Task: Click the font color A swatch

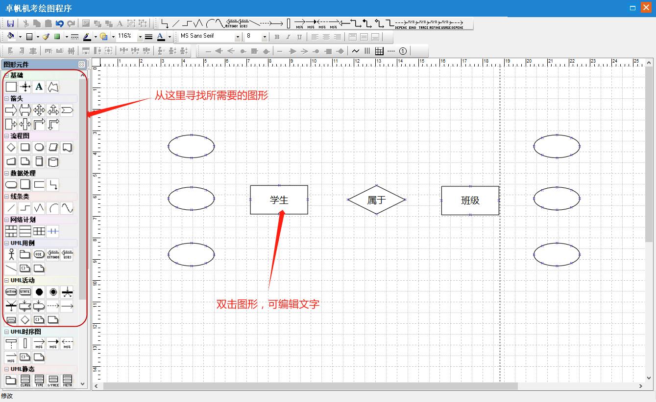Action: coord(161,37)
